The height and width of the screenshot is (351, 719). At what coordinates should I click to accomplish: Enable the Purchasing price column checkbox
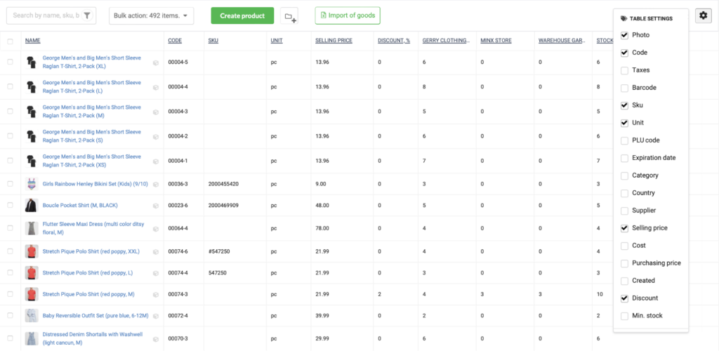[624, 263]
